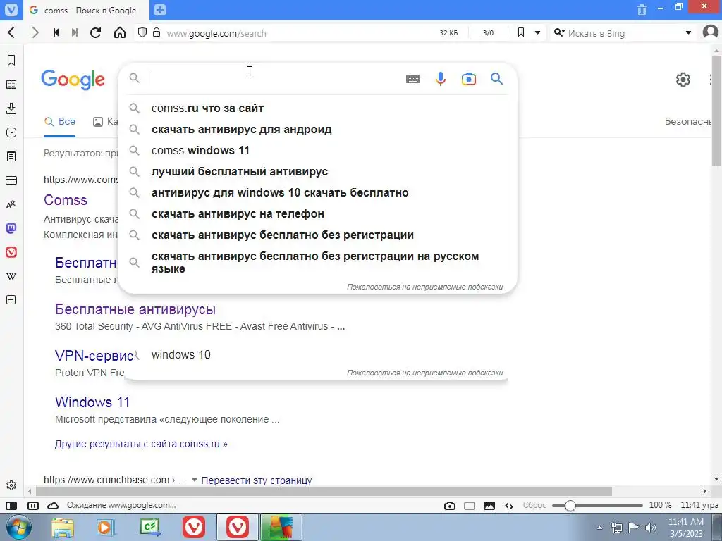722x541 pixels.
Task: Open the Window panel
Action: tap(11, 180)
